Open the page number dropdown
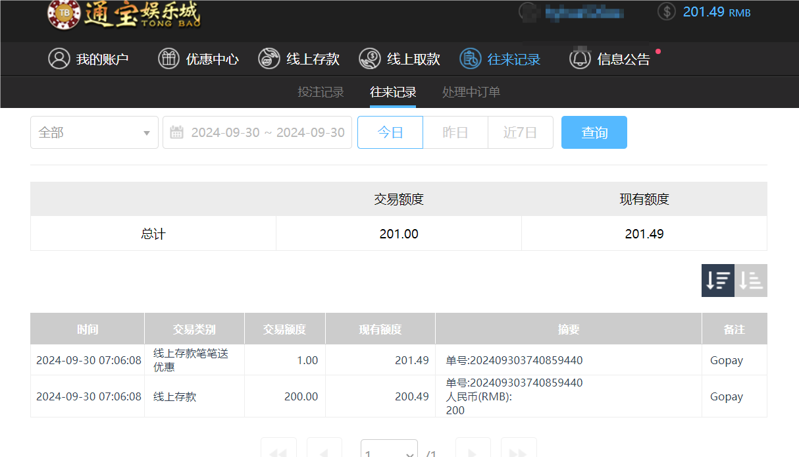The width and height of the screenshot is (799, 457). pyautogui.click(x=389, y=451)
